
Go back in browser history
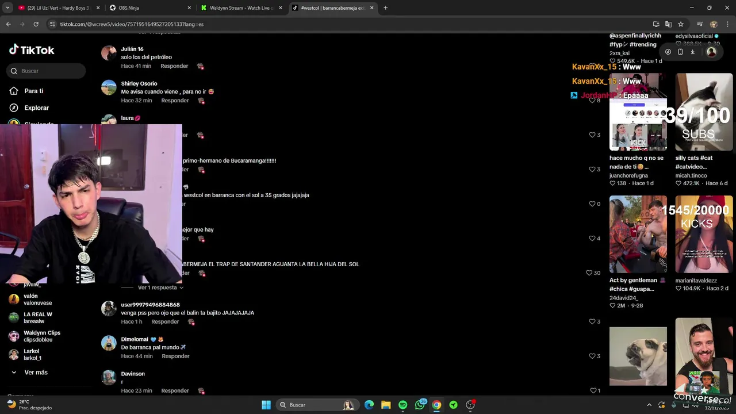point(9,24)
